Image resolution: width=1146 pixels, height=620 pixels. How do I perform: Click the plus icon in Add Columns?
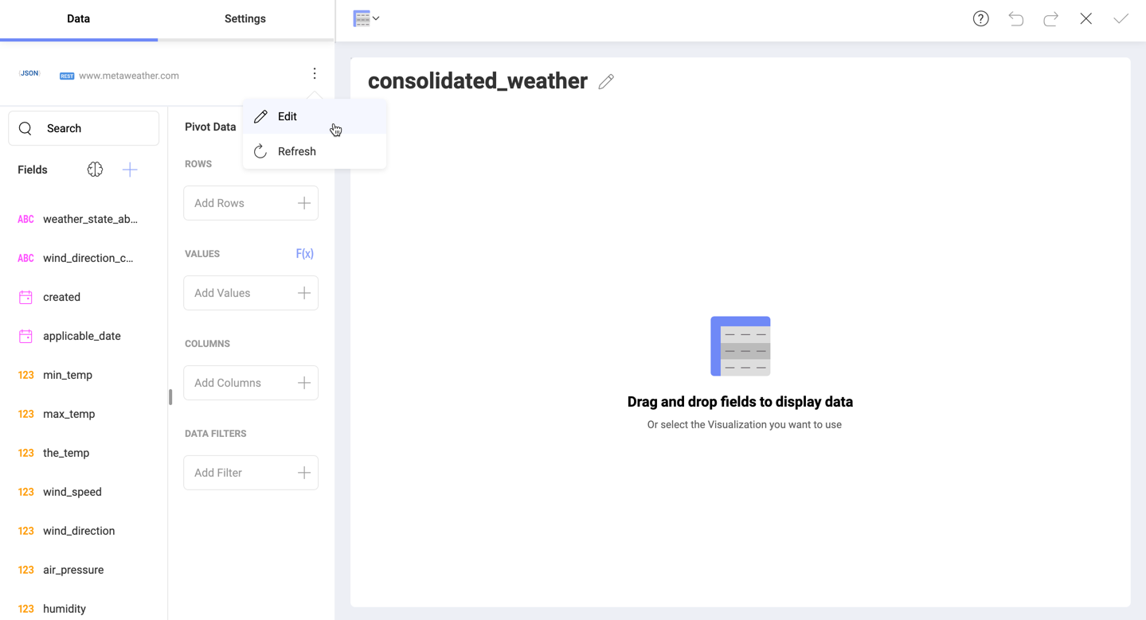[304, 383]
